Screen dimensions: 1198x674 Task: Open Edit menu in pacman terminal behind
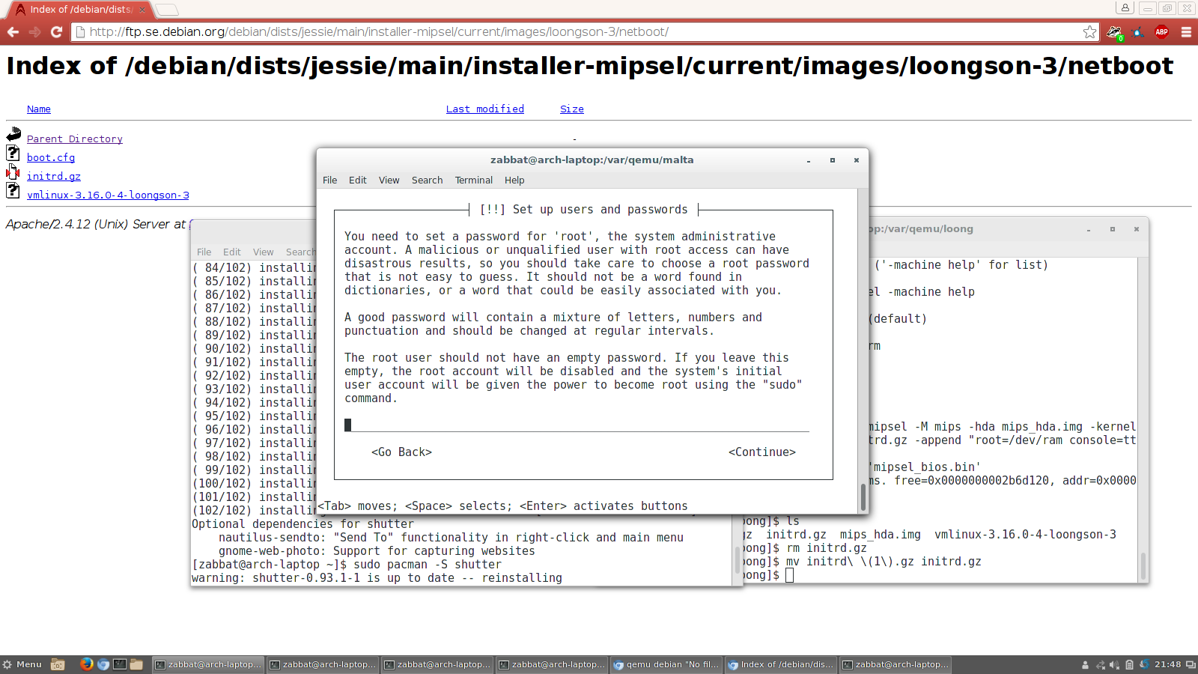pyautogui.click(x=231, y=252)
